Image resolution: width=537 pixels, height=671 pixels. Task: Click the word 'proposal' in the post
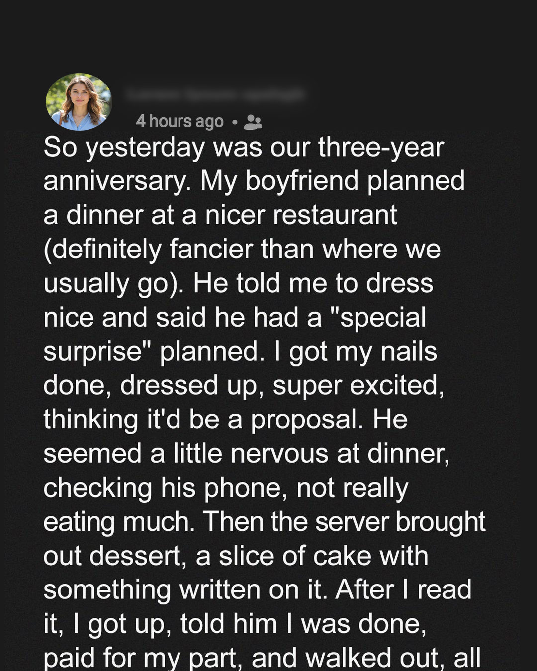tap(304, 419)
